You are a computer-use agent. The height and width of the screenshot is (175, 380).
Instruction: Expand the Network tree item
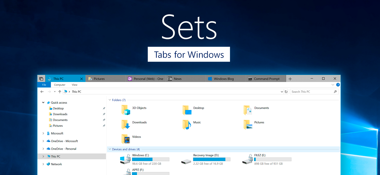[43, 164]
